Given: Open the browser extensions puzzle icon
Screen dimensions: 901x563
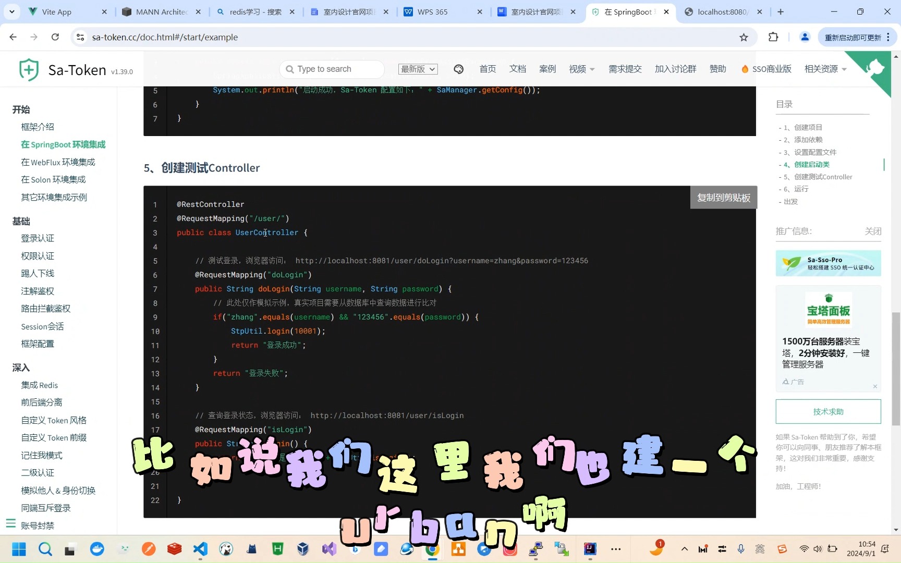Looking at the screenshot, I should (x=773, y=37).
